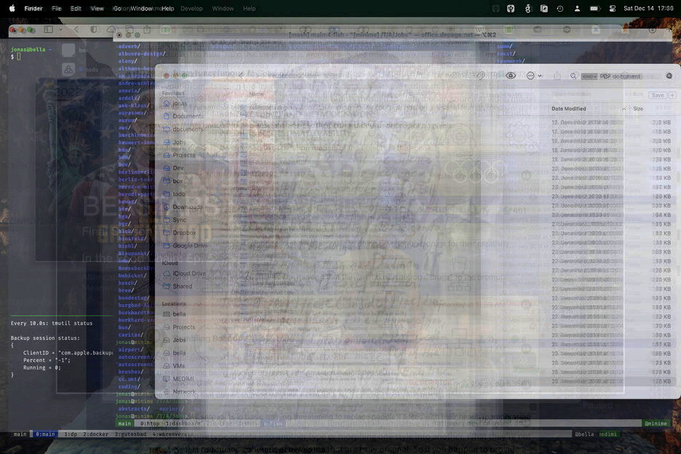Check battery status in menu bar
The width and height of the screenshot is (681, 454).
pos(594,8)
